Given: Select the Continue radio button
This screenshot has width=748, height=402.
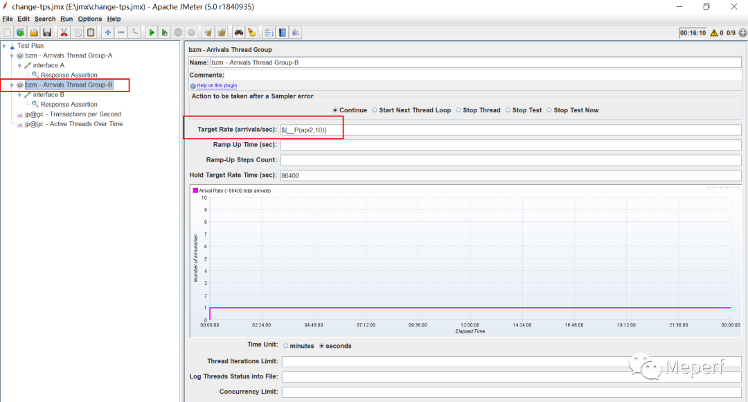Looking at the screenshot, I should tap(335, 110).
